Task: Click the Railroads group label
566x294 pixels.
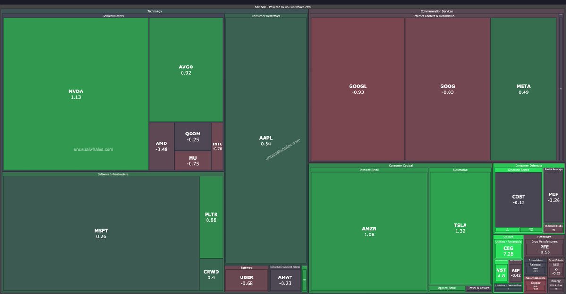Action: pos(535,264)
